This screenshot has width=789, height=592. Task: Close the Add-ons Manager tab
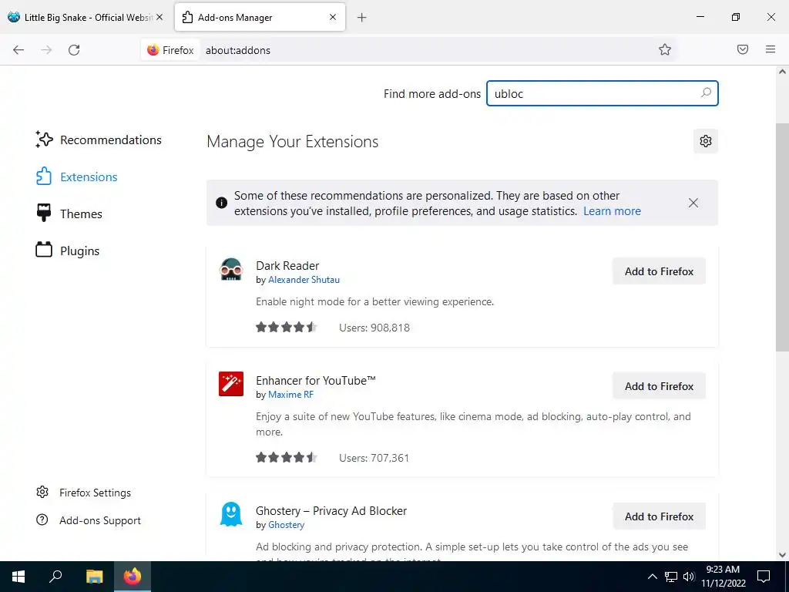333,17
